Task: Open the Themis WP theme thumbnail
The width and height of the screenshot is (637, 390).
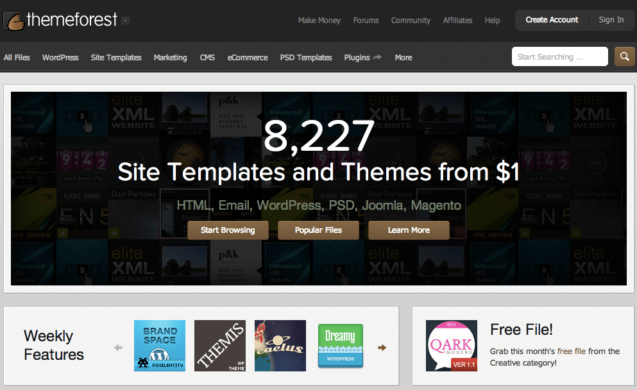Action: click(x=220, y=346)
